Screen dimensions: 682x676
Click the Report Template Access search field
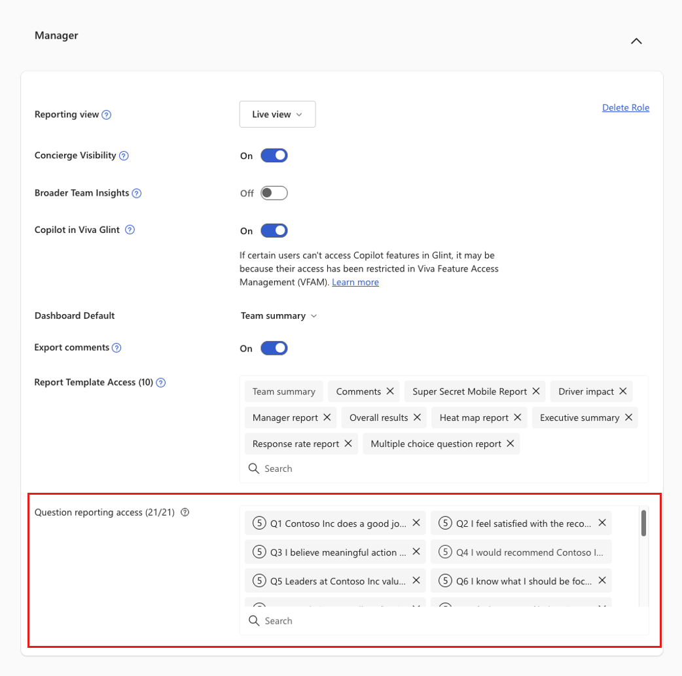click(444, 469)
